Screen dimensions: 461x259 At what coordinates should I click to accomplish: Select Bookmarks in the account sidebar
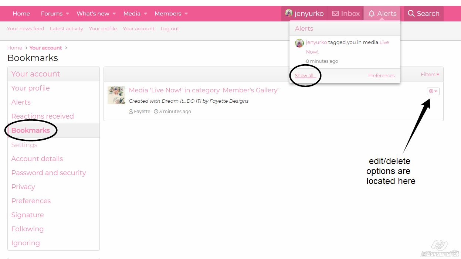pos(30,130)
